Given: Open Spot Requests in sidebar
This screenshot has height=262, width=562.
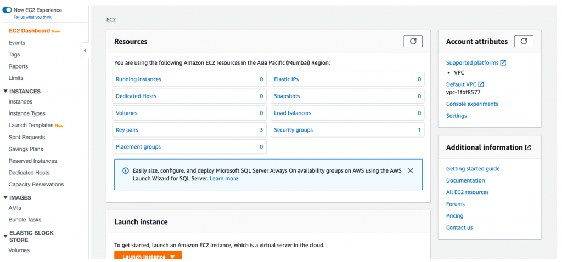Looking at the screenshot, I should click(26, 137).
